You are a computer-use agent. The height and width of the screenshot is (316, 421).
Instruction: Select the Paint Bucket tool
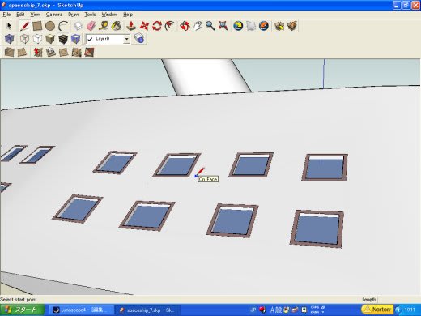(117, 26)
